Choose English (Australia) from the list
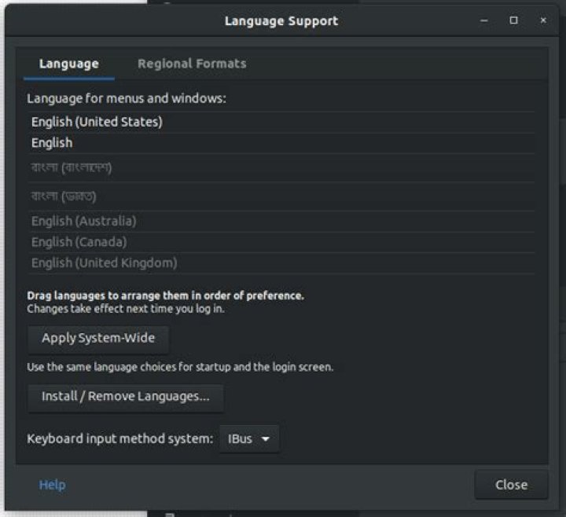Image resolution: width=566 pixels, height=517 pixels. pyautogui.click(x=281, y=221)
